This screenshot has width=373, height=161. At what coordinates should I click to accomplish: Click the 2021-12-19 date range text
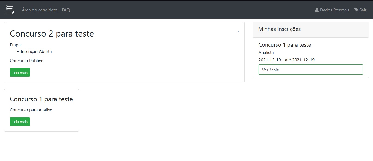[286, 60]
